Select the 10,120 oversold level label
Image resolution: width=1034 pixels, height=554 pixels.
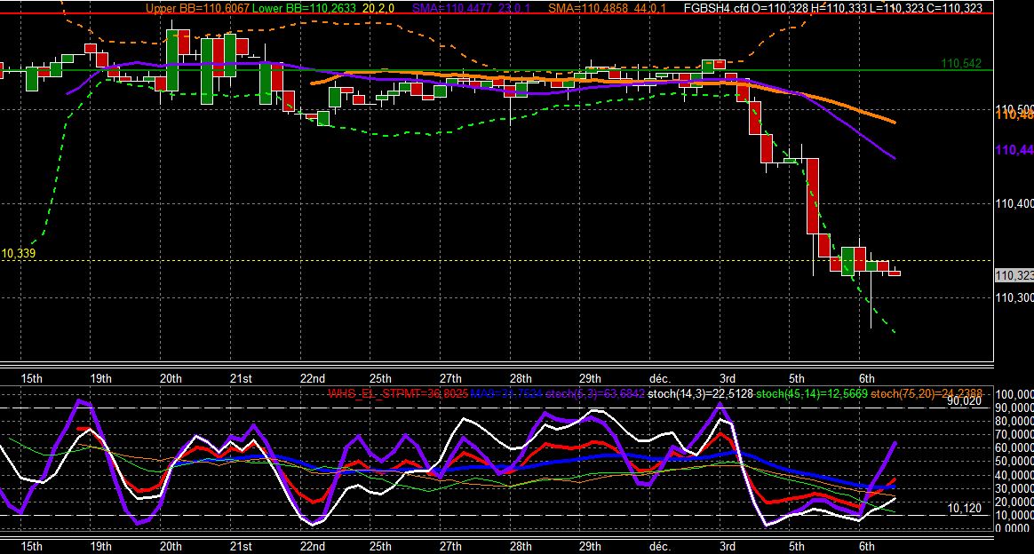(x=964, y=508)
